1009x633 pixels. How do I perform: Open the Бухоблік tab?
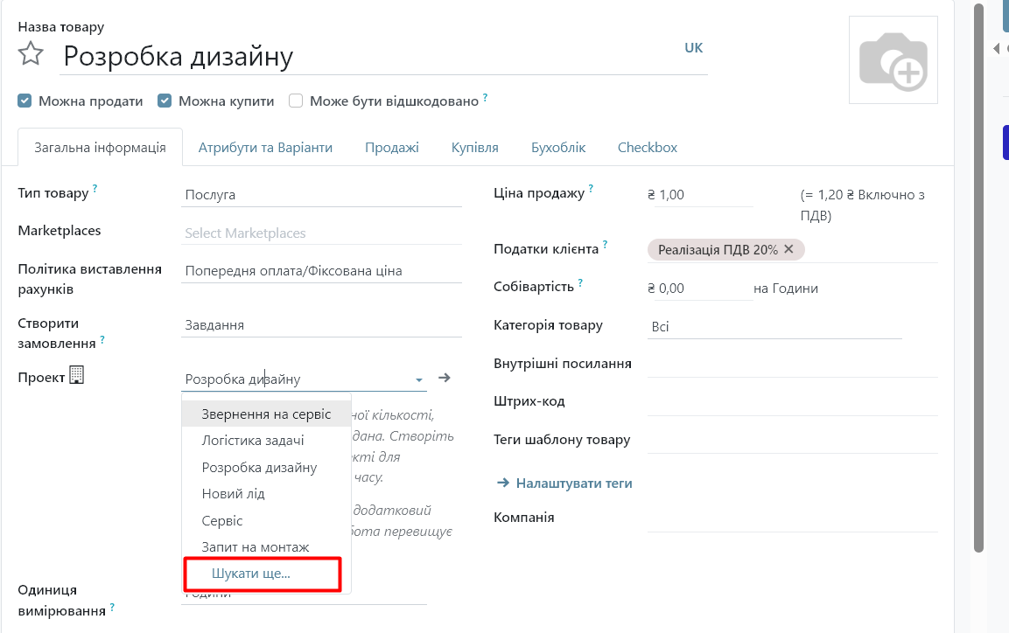pos(558,147)
